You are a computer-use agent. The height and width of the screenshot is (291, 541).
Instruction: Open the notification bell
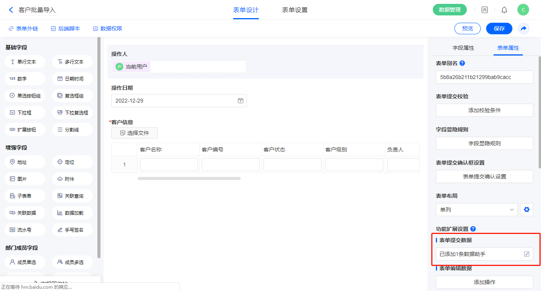tap(504, 10)
